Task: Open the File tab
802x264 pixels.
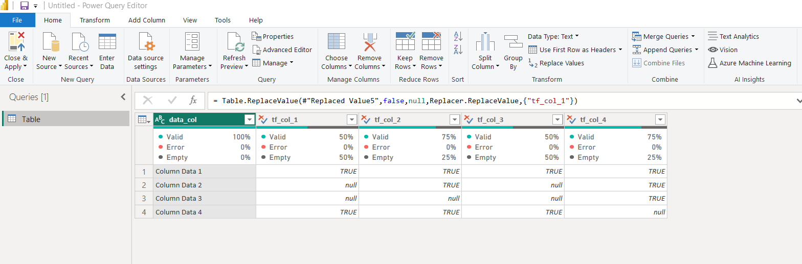Action: [17, 20]
